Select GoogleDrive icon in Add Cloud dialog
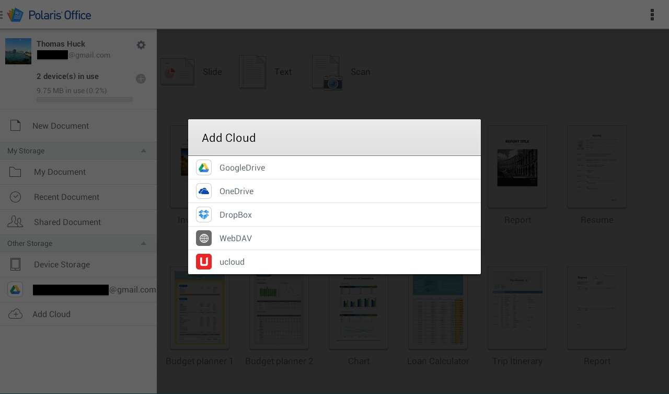 (204, 167)
